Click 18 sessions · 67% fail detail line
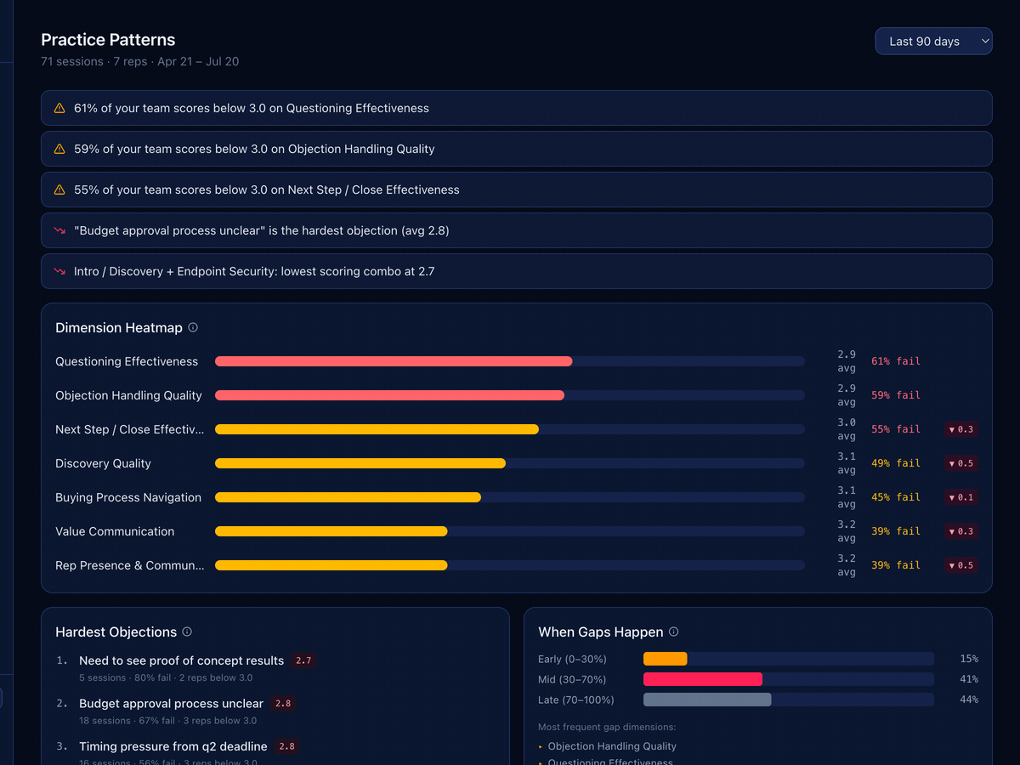This screenshot has width=1020, height=765. pyautogui.click(x=167, y=721)
